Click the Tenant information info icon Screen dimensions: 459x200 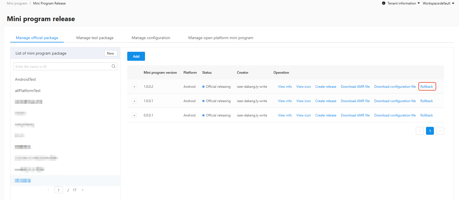pos(384,3)
